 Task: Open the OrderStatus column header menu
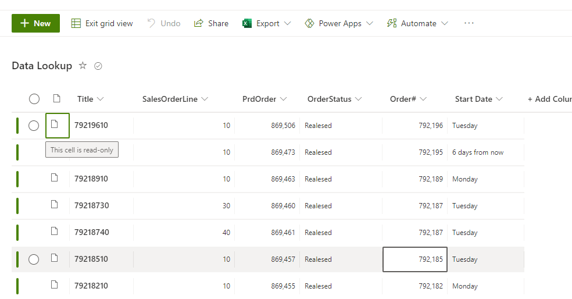(x=334, y=99)
